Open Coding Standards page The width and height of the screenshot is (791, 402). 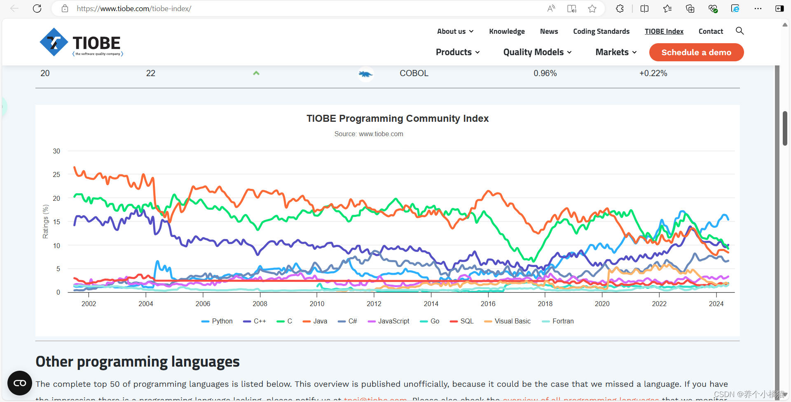click(x=601, y=31)
